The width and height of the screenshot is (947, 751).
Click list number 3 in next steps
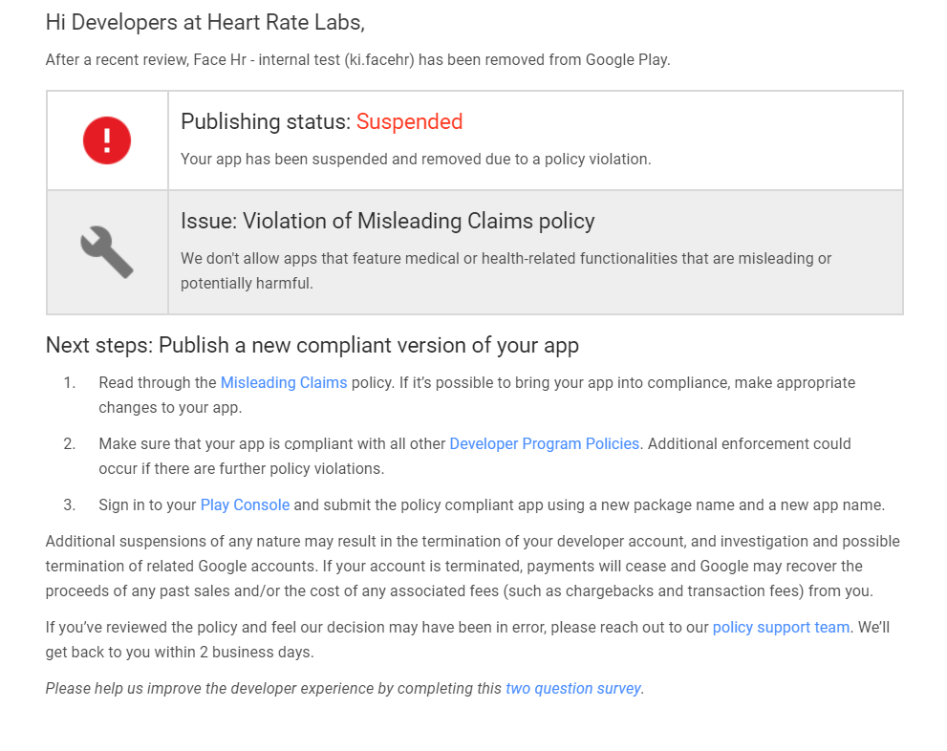pyautogui.click(x=69, y=504)
